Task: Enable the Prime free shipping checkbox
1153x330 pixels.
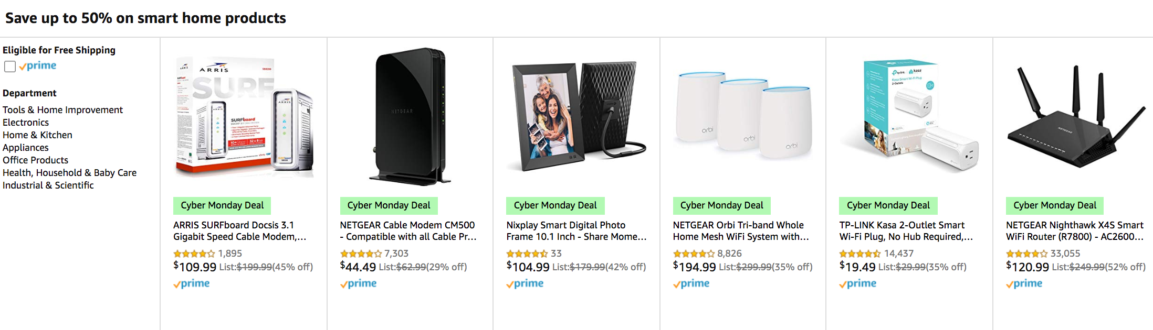Action: point(10,67)
